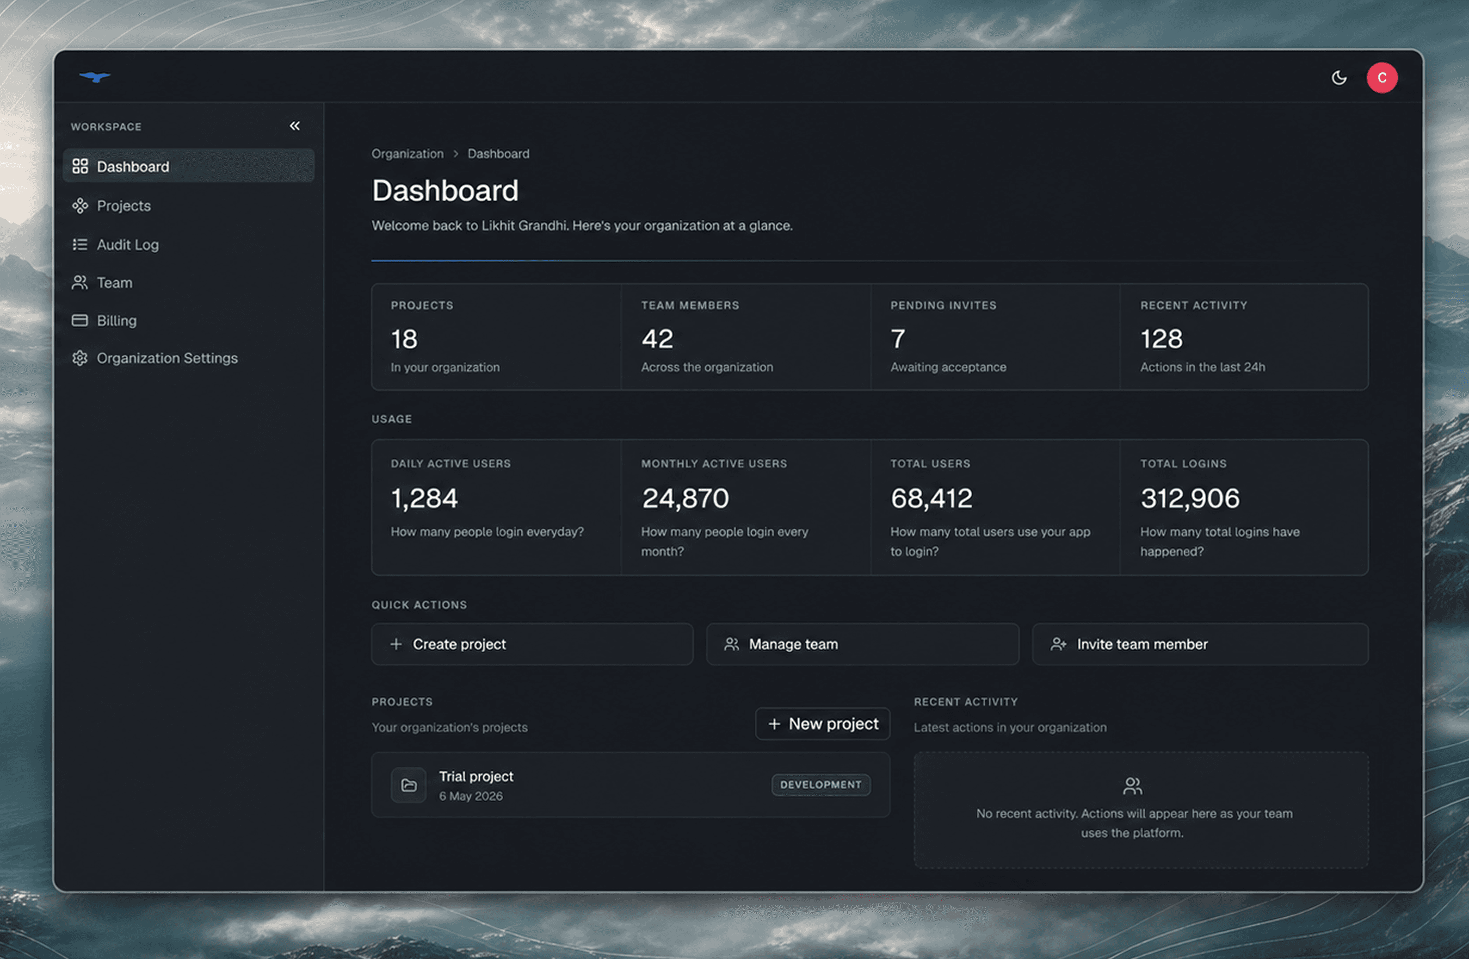Viewport: 1469px width, 959px height.
Task: Click the Total Users value 68,412
Action: 931,499
